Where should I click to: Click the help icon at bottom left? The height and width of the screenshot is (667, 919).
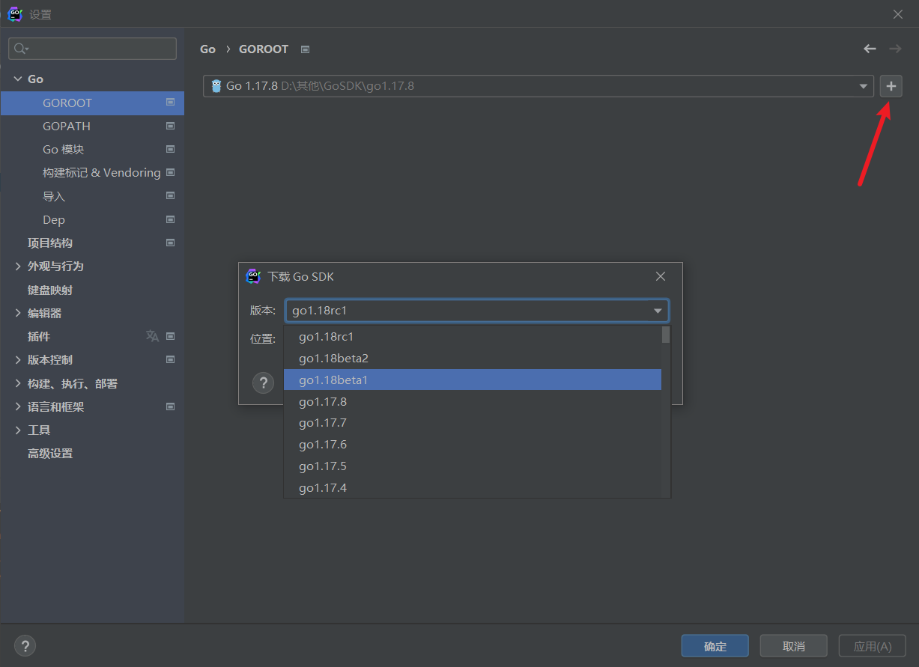25,646
